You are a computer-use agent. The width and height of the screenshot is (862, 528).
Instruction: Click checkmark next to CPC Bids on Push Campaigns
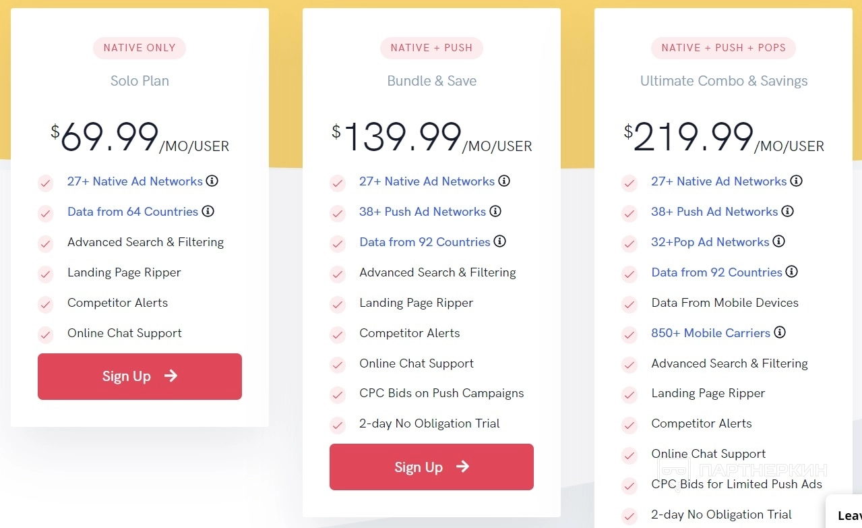pos(338,394)
